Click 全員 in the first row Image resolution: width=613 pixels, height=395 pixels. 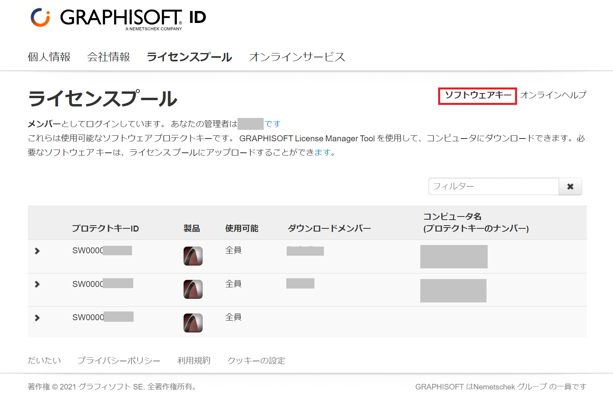pyautogui.click(x=234, y=250)
